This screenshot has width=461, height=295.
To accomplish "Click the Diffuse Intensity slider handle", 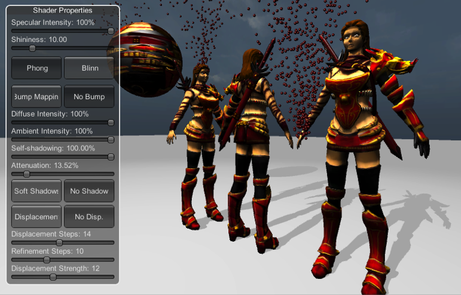I will [x=111, y=122].
